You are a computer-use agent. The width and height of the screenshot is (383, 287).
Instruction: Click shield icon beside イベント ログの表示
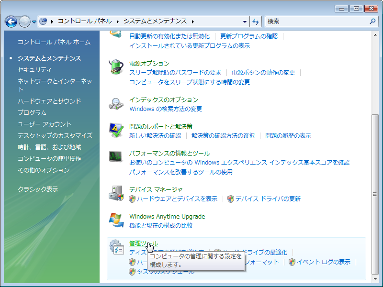tap(292, 262)
